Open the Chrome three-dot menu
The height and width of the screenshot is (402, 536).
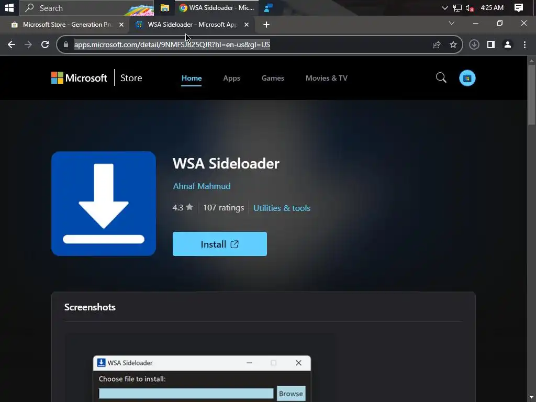pos(524,44)
